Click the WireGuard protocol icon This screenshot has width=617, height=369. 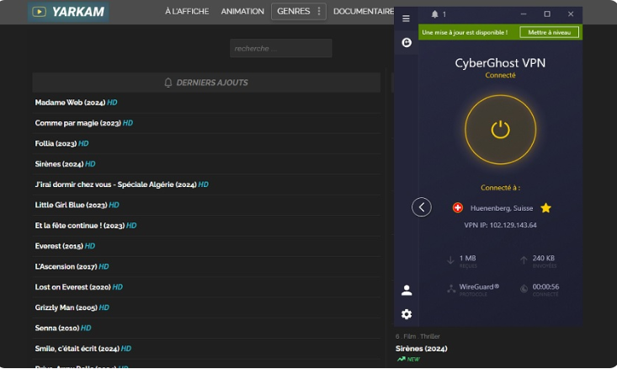[x=452, y=289]
